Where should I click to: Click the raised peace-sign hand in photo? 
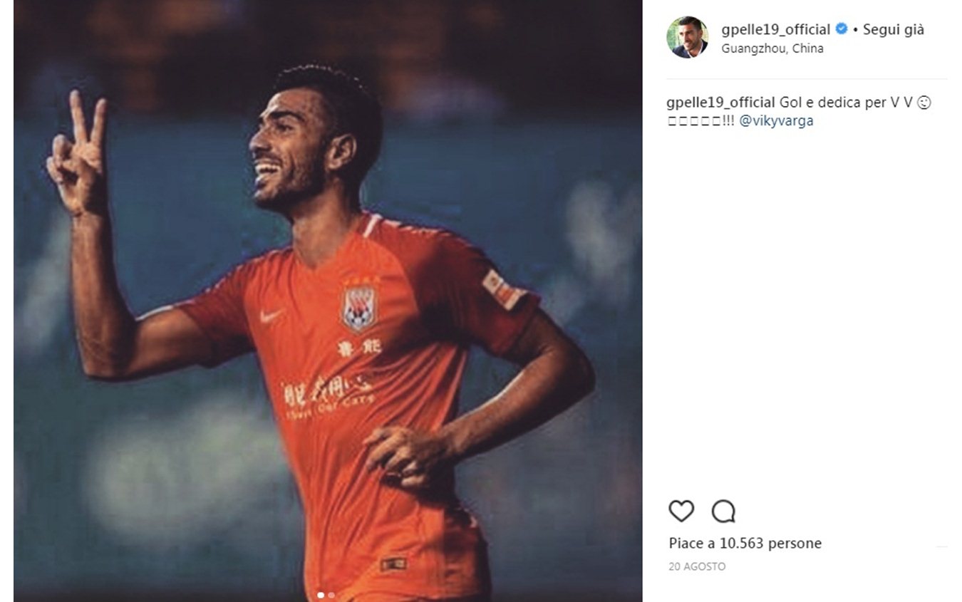point(77,153)
